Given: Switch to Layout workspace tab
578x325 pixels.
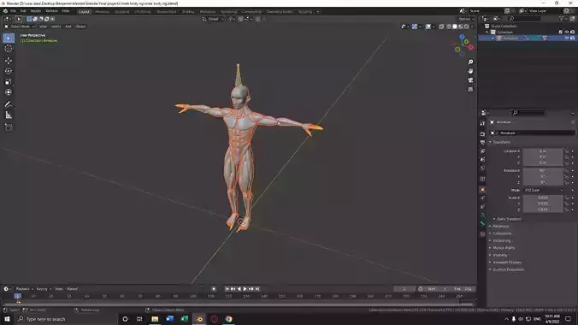Looking at the screenshot, I should [x=84, y=11].
